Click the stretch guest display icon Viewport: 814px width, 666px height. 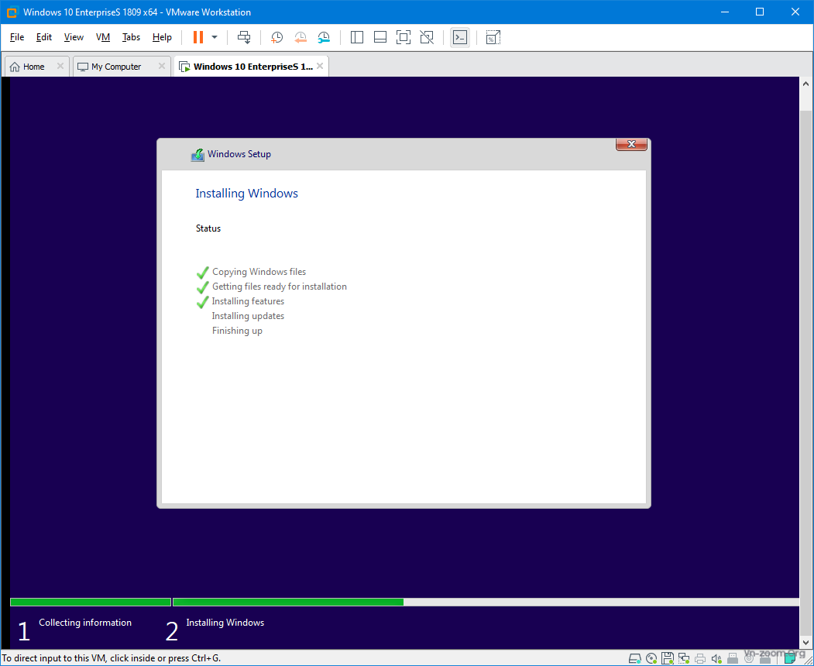tap(493, 37)
